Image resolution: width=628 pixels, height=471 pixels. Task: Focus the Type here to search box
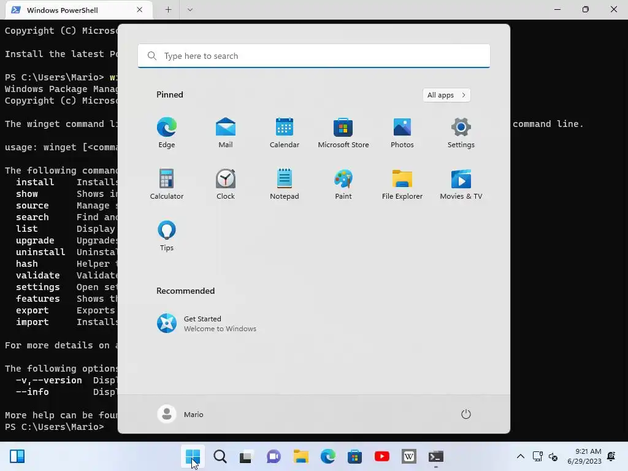(x=314, y=56)
